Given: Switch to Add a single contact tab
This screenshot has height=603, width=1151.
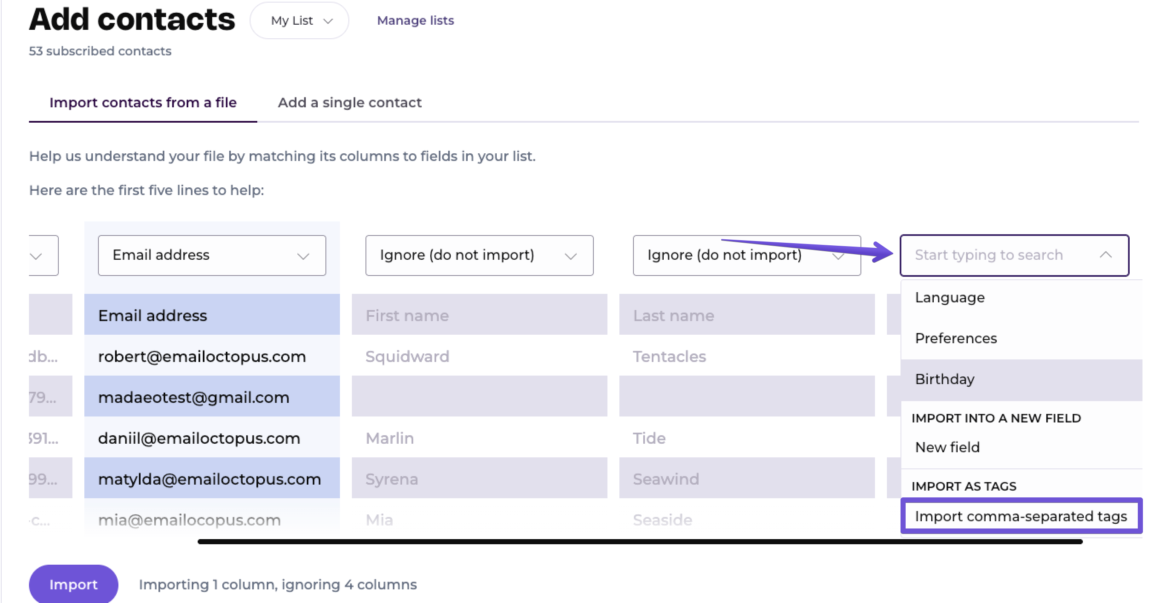Looking at the screenshot, I should pyautogui.click(x=349, y=103).
